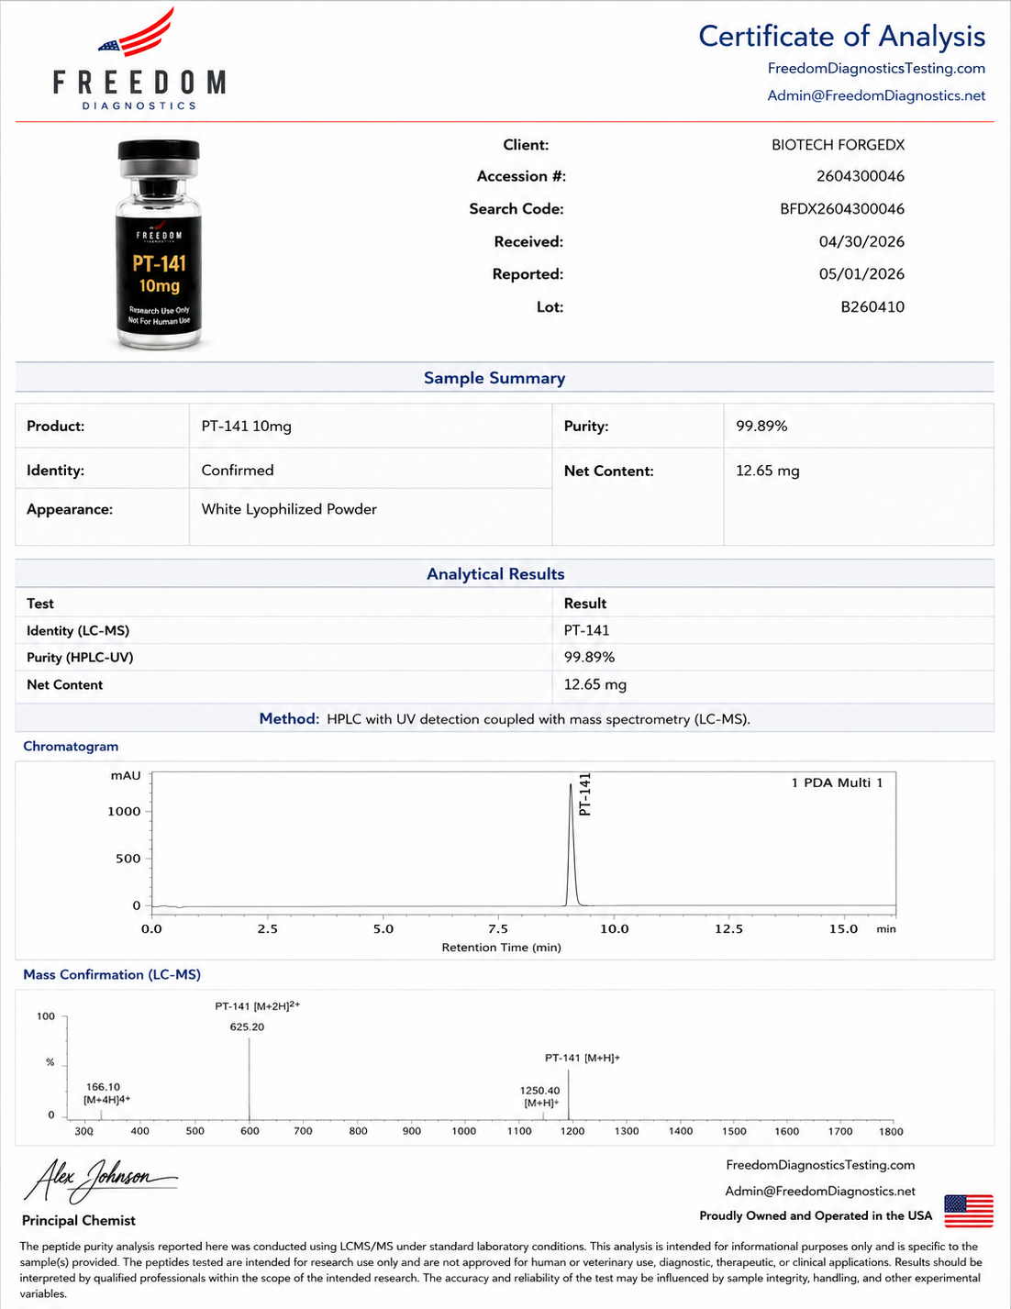This screenshot has height=1309, width=1011.
Task: Select reported date 05/01/2026
Action: [x=861, y=274]
